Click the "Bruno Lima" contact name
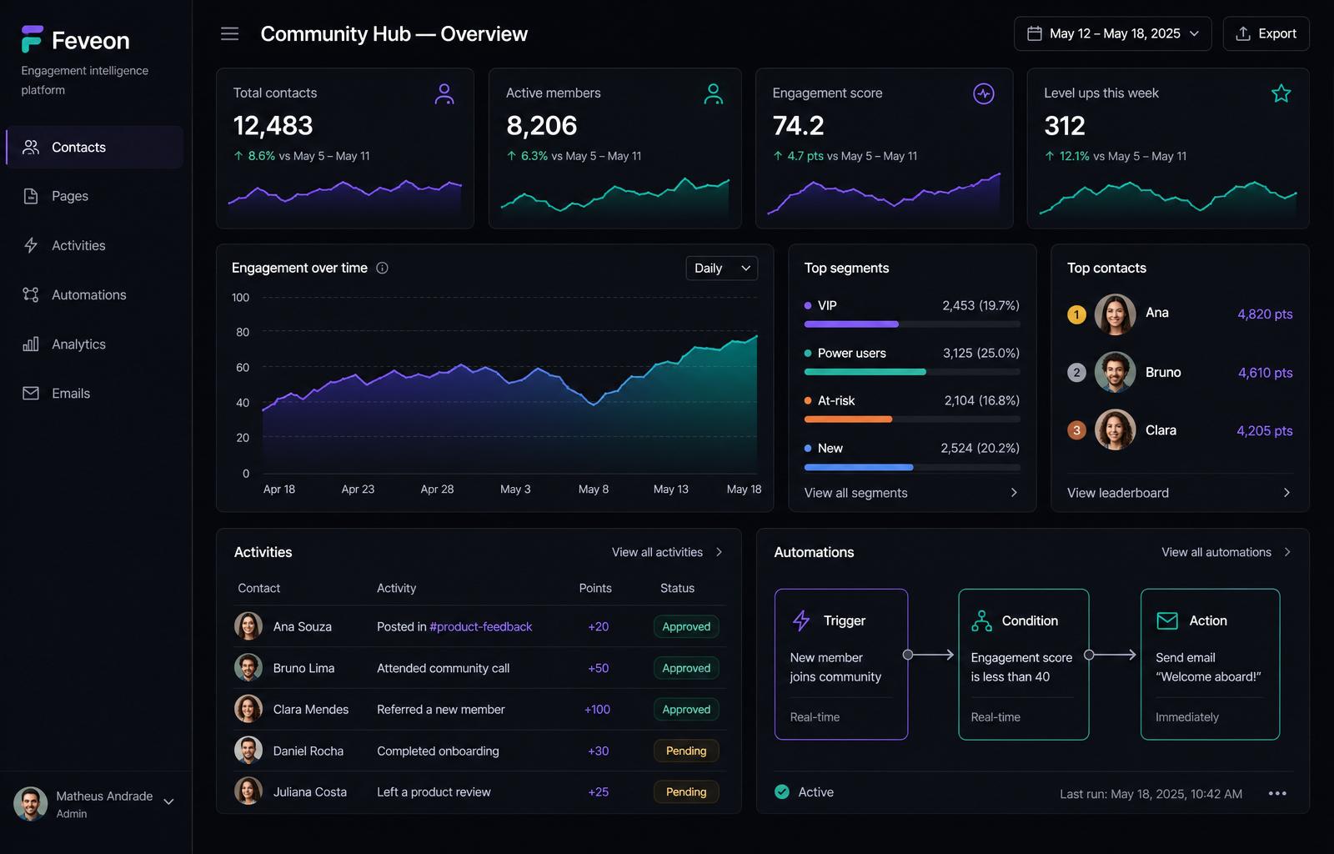 click(x=303, y=668)
